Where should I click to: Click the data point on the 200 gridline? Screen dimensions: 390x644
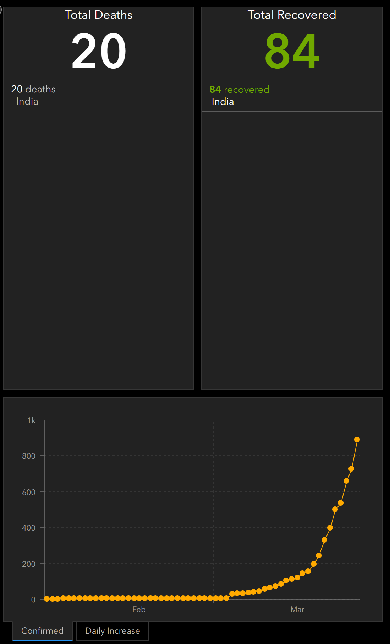click(314, 564)
